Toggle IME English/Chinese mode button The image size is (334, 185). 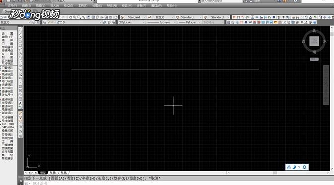click(289, 167)
